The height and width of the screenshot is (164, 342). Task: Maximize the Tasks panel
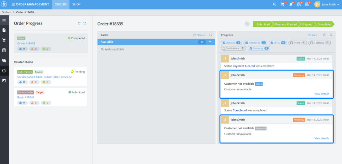coord(210,35)
